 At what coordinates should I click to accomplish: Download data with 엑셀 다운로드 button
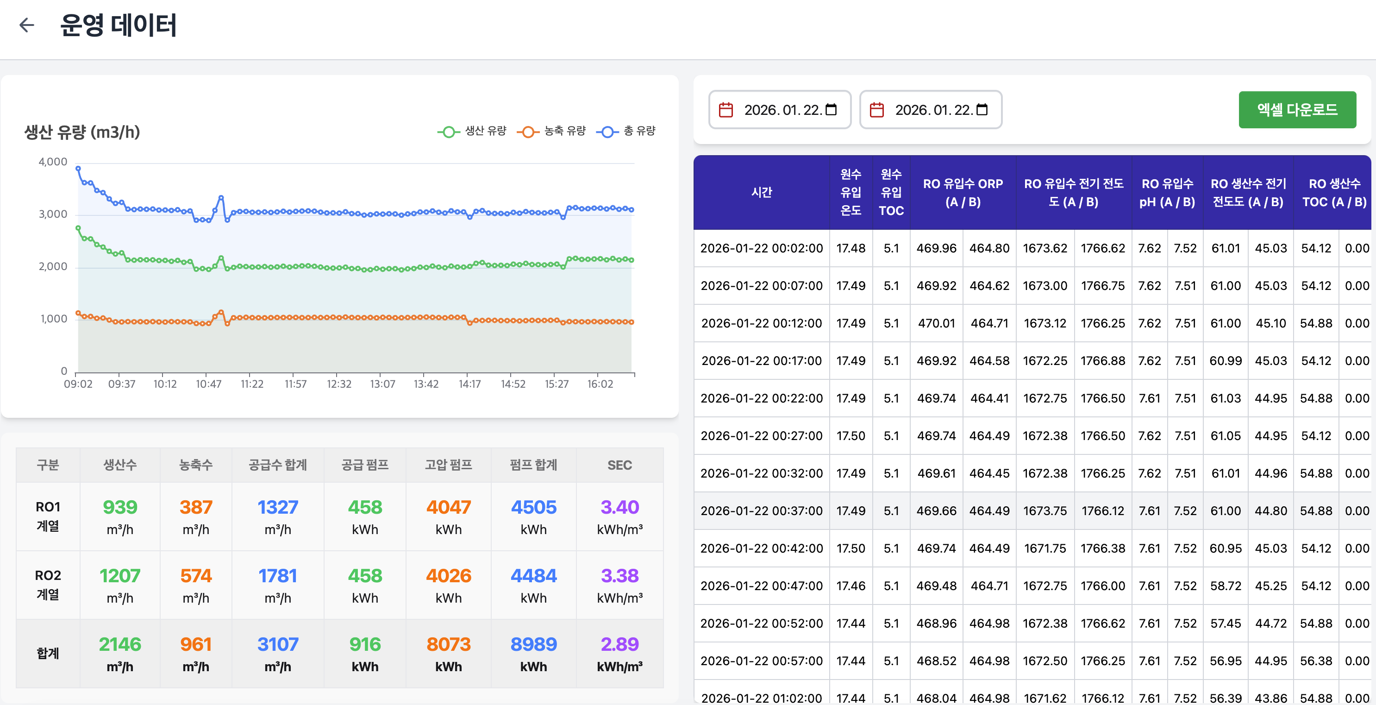(1297, 110)
